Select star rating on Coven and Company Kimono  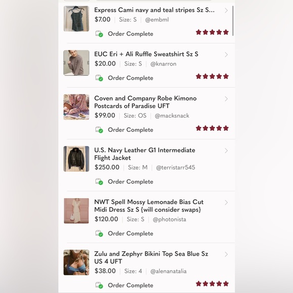coord(212,128)
